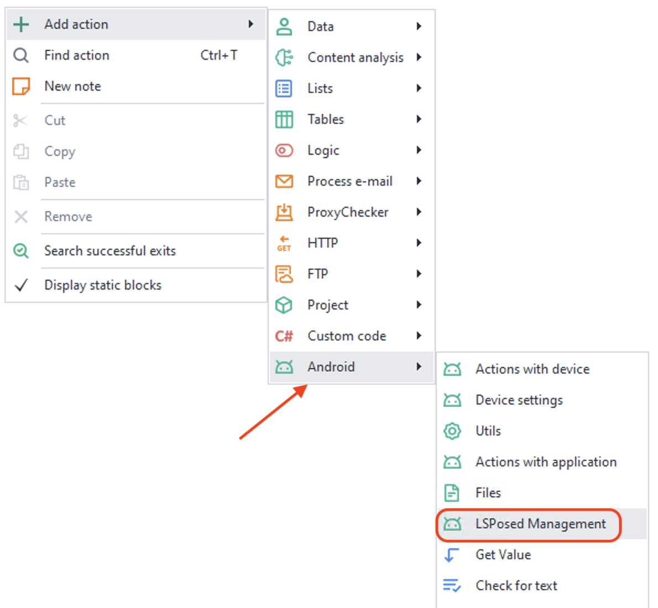Select the Get Value action
Image resolution: width=658 pixels, height=608 pixels.
pos(503,555)
